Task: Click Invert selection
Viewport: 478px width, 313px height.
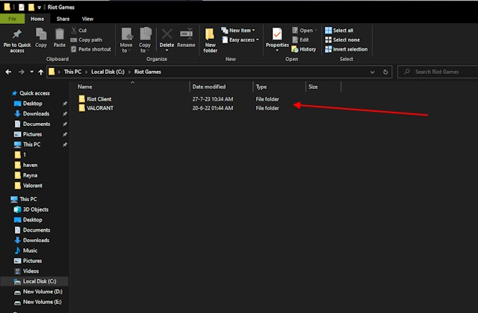Action: pos(346,49)
